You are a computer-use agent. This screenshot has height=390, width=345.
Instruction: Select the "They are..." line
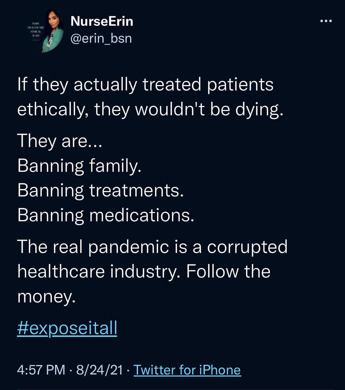click(59, 140)
